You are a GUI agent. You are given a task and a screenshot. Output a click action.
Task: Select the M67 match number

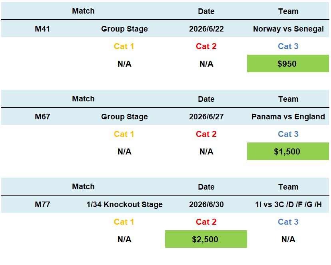tap(42, 117)
